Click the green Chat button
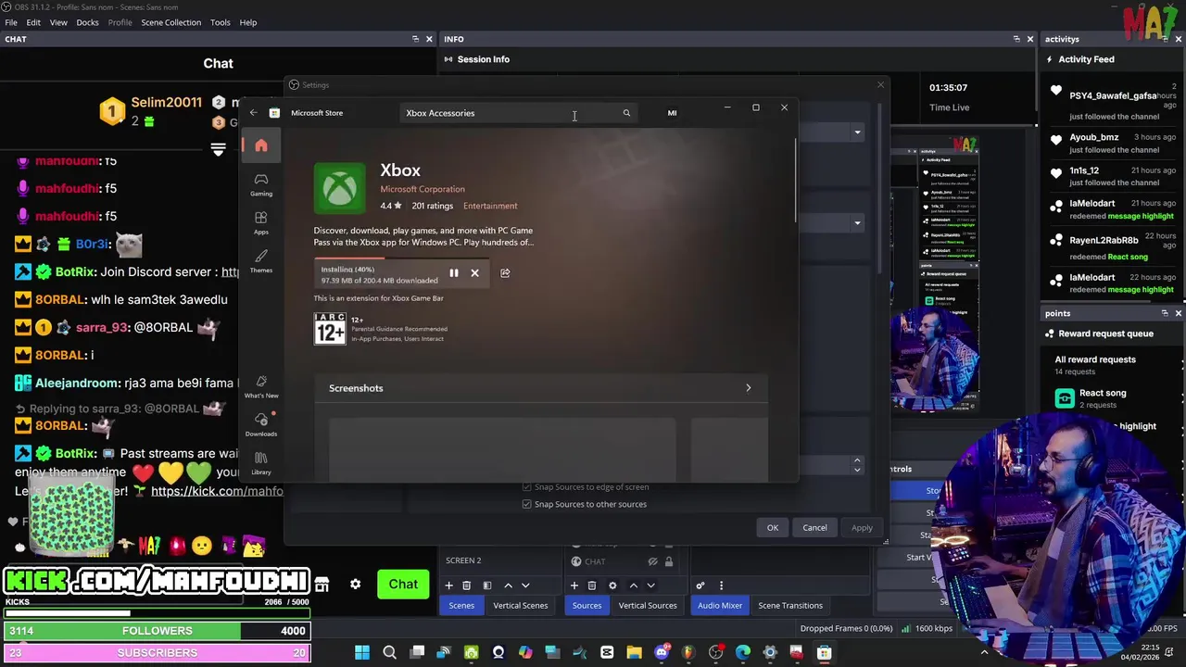Image resolution: width=1186 pixels, height=667 pixels. [x=403, y=584]
